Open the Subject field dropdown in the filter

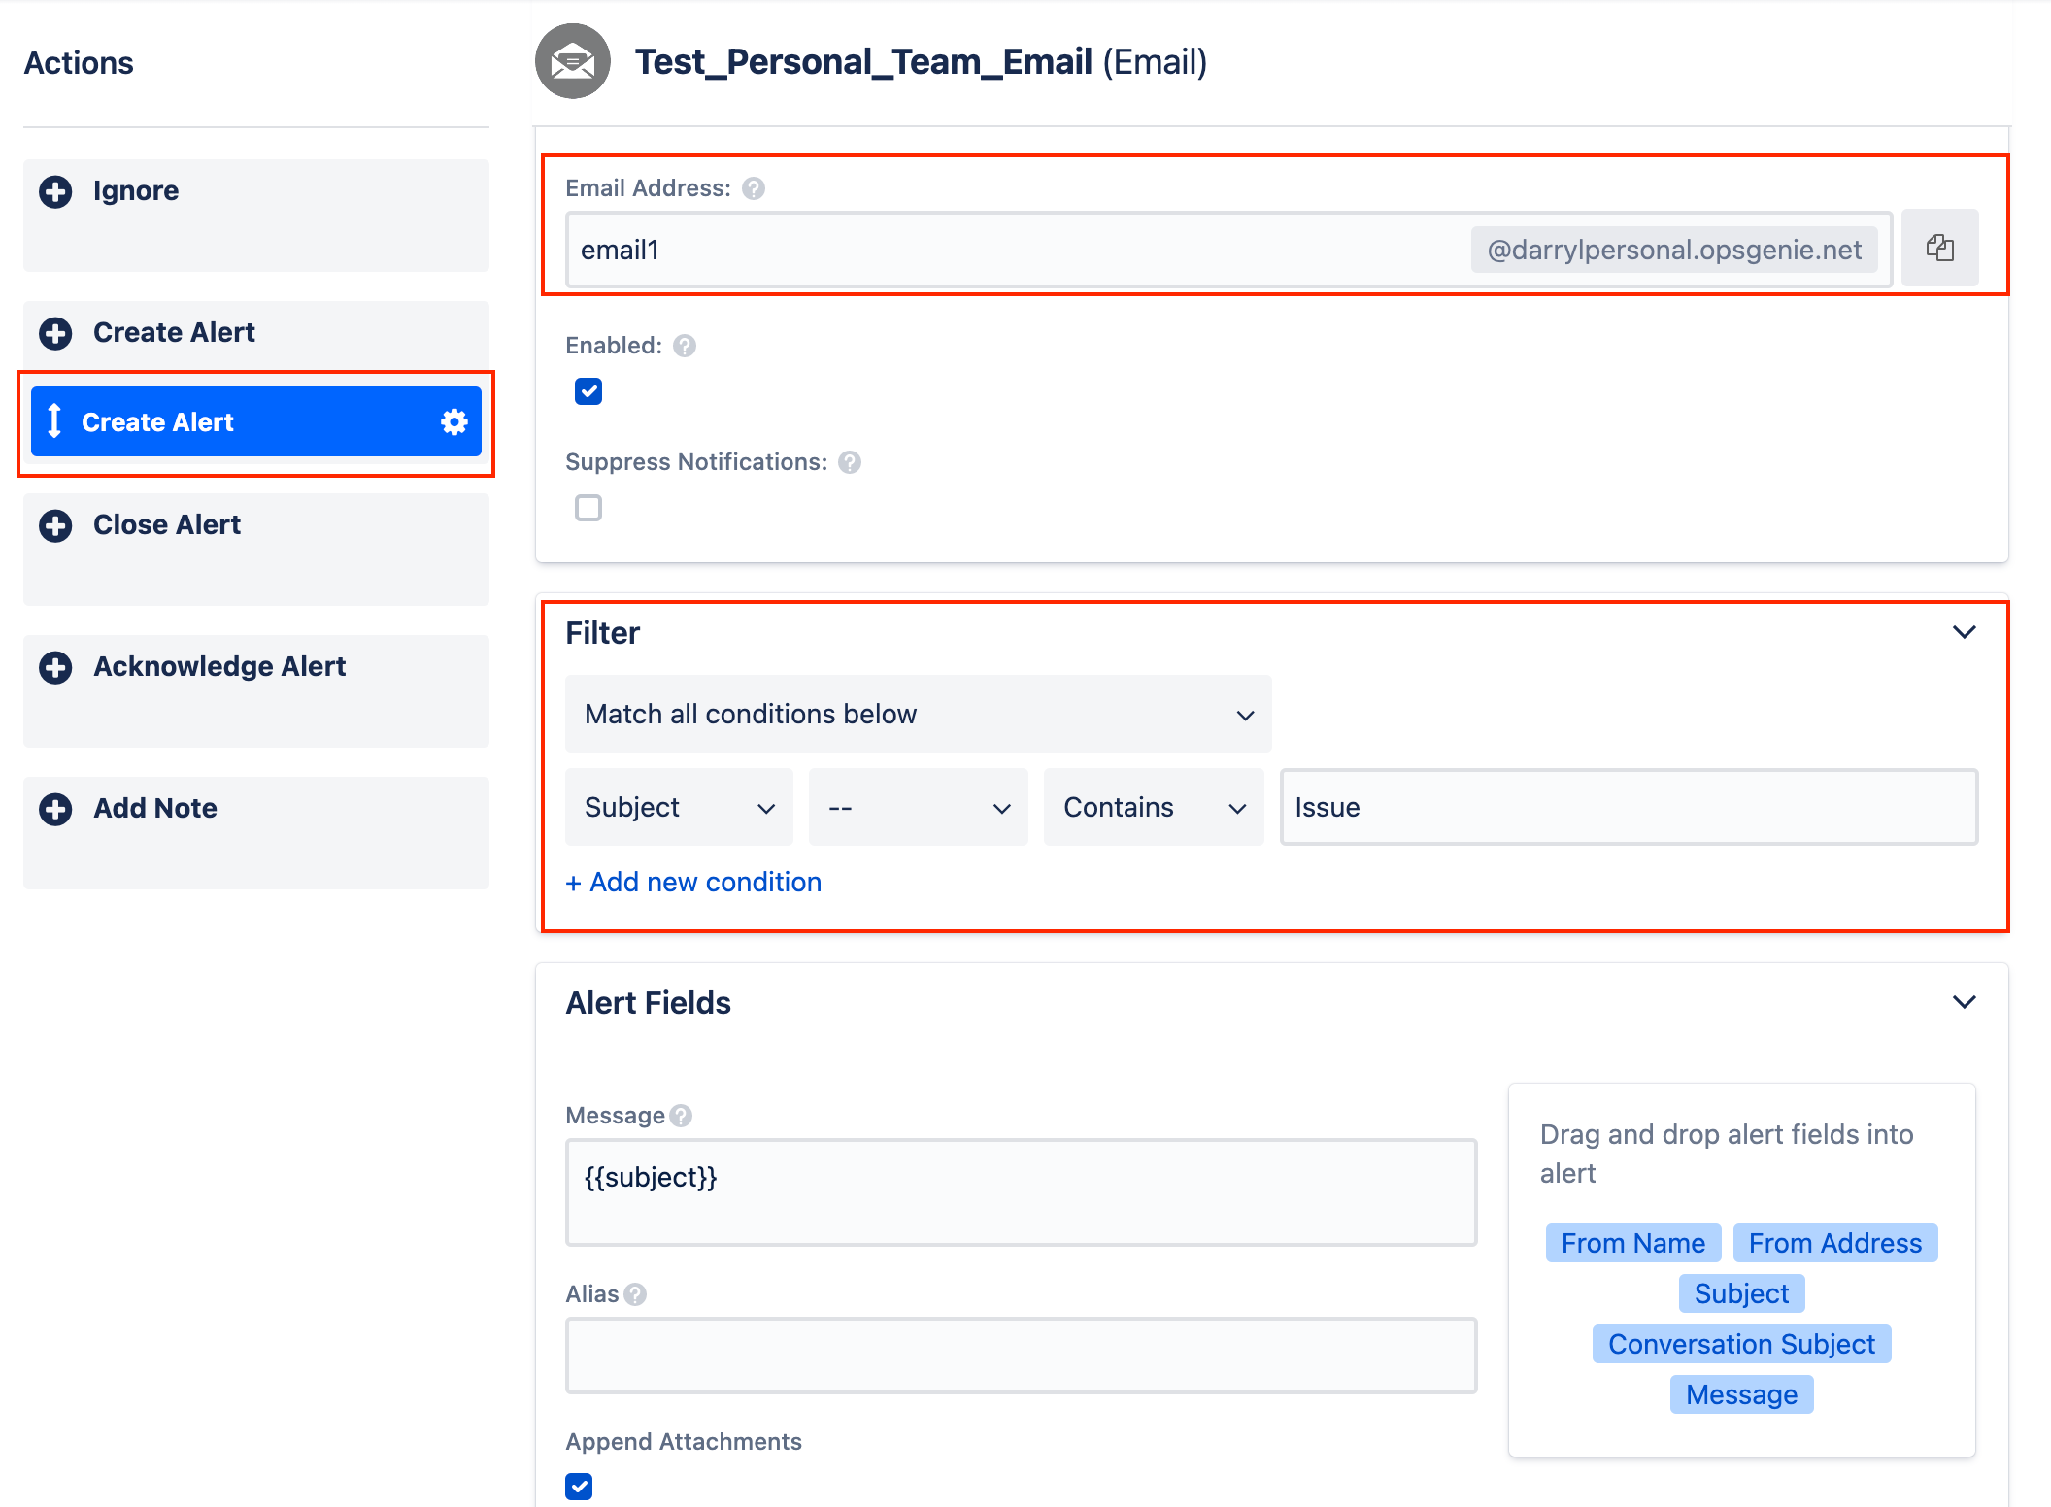coord(680,807)
